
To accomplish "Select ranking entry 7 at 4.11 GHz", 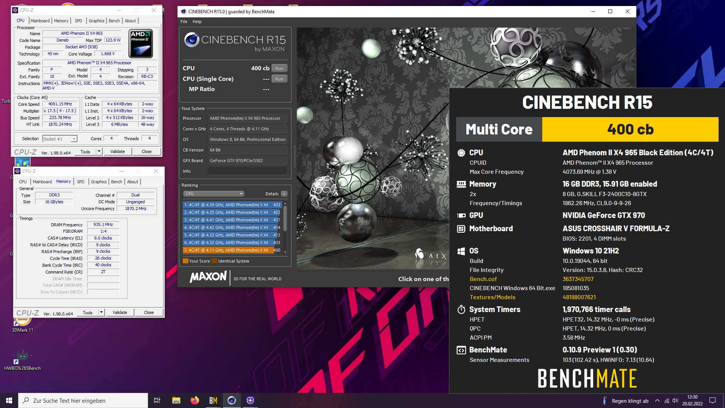I will 232,250.
